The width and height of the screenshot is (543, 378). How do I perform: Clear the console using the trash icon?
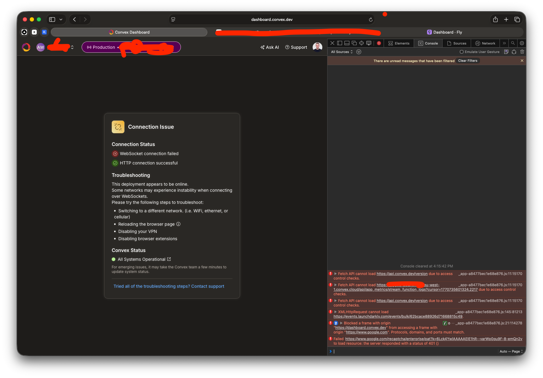(522, 52)
